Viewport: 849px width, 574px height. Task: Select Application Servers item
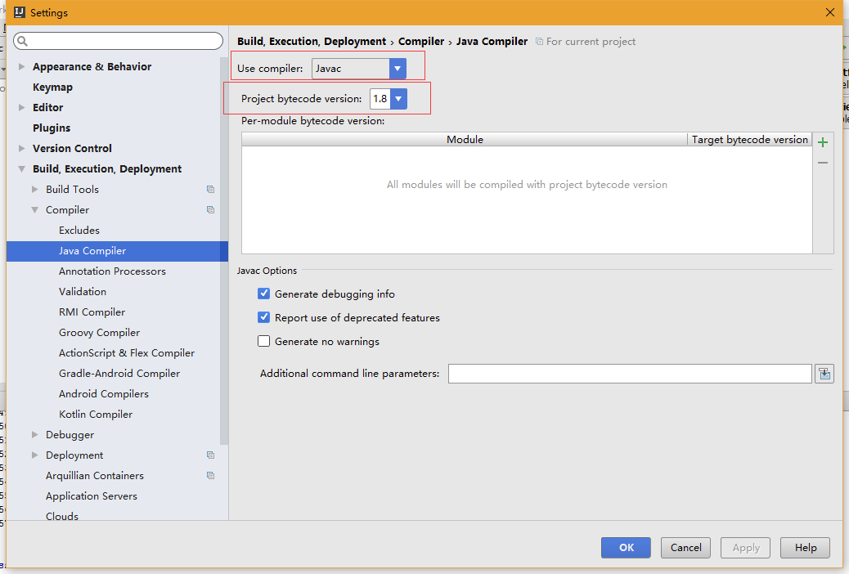[x=92, y=496]
